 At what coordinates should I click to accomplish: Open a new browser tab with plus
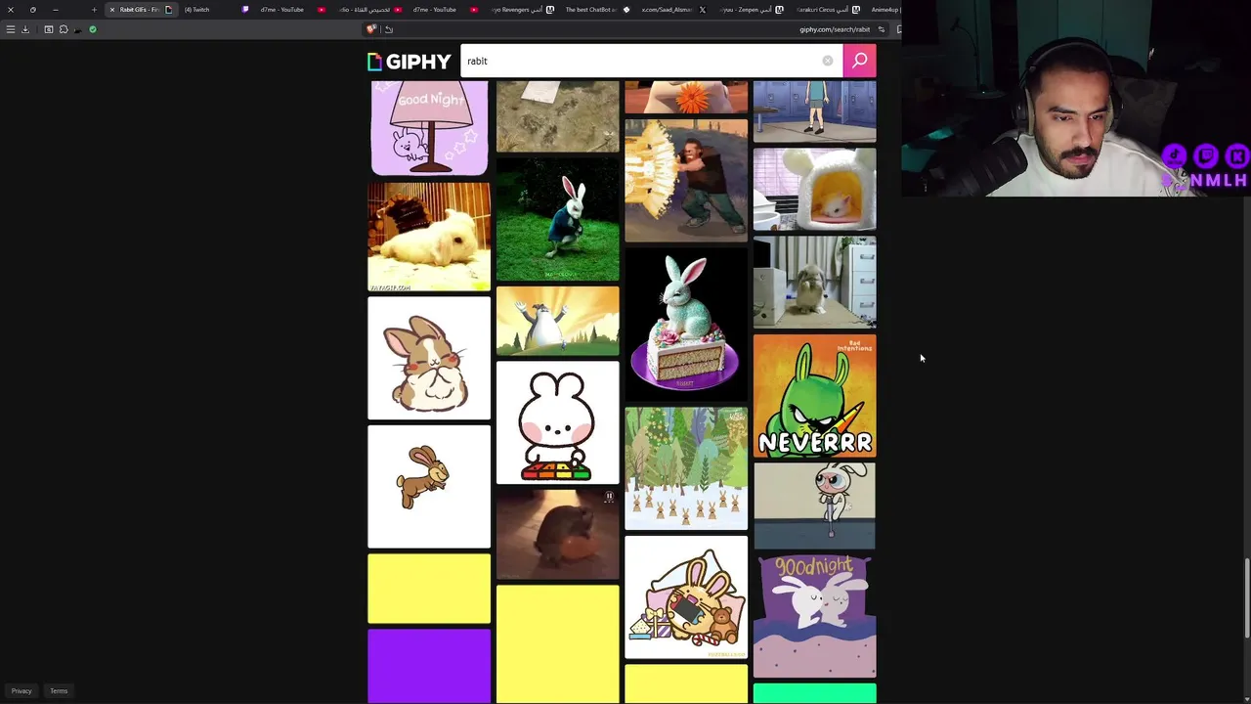point(94,10)
